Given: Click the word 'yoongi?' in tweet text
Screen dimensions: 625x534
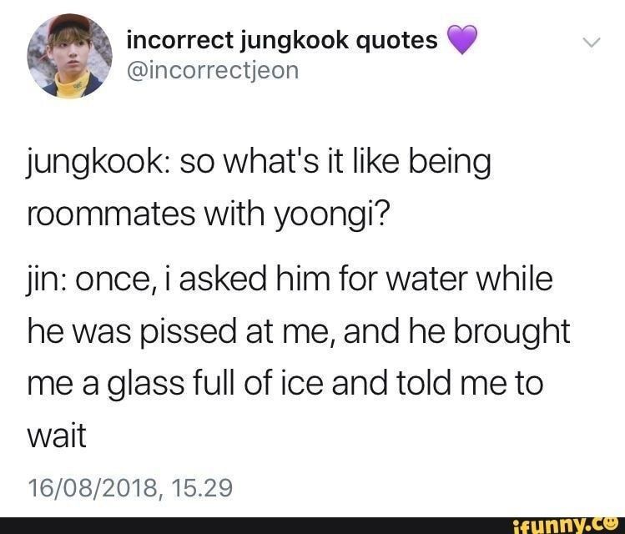Looking at the screenshot, I should point(331,215).
